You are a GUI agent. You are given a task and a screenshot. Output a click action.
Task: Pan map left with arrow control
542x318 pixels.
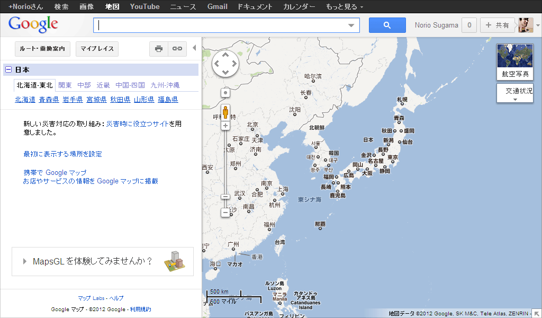[x=216, y=64]
